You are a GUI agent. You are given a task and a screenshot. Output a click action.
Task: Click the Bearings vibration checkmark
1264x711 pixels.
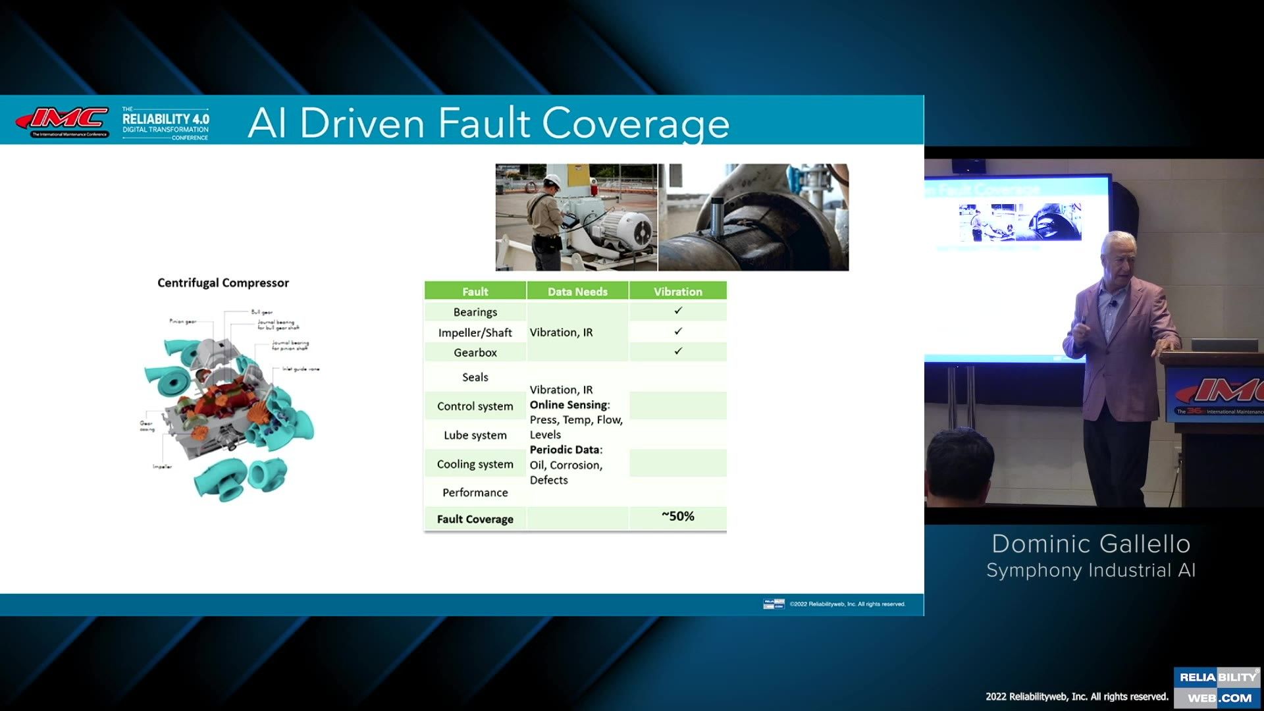click(x=678, y=311)
